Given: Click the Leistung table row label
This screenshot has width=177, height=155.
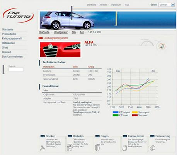Looking at the screenshot, I should (x=47, y=71).
